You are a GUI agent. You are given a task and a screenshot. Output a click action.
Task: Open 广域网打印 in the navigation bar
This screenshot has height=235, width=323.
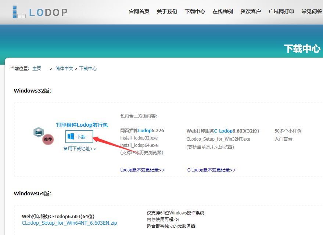281,11
